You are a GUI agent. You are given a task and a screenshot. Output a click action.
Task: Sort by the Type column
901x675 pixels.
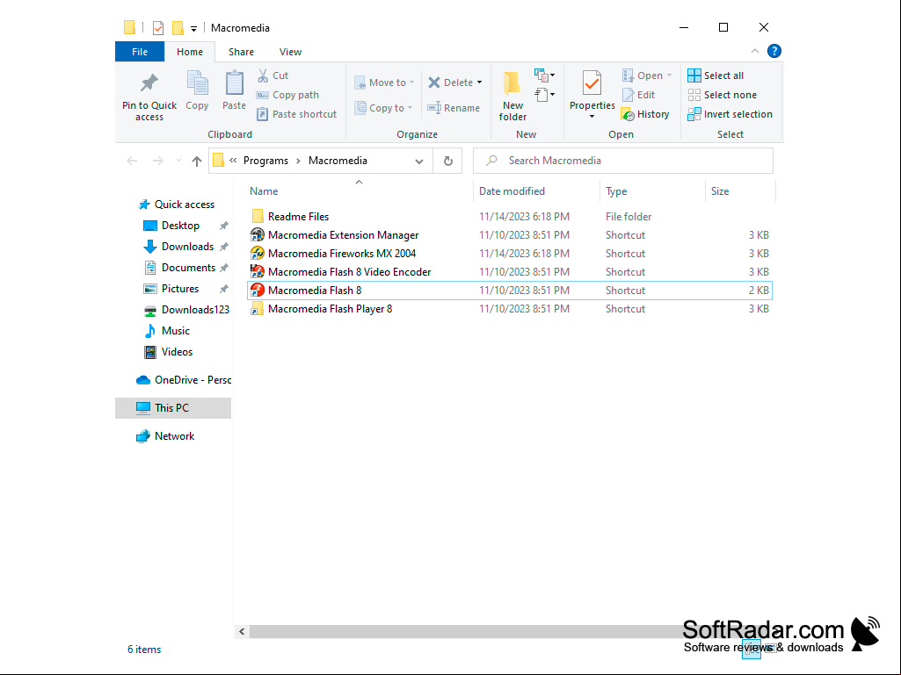(x=616, y=191)
